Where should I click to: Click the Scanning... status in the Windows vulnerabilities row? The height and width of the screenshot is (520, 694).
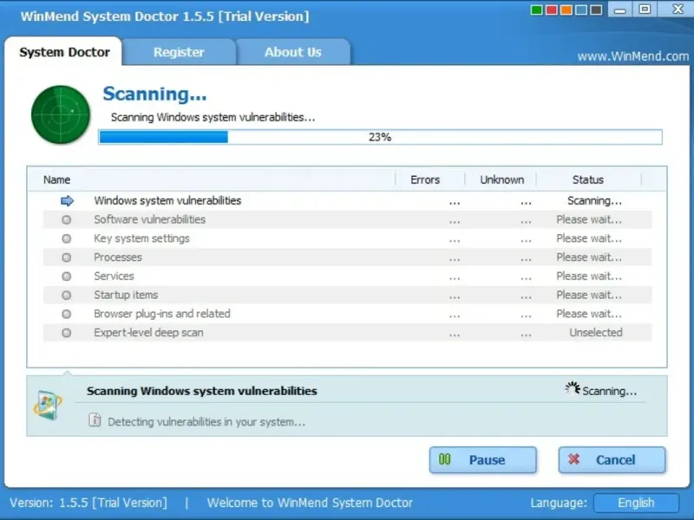coord(594,201)
